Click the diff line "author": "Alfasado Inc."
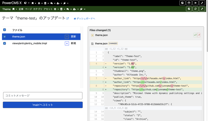This screenshot has width=208, height=121. point(146,75)
